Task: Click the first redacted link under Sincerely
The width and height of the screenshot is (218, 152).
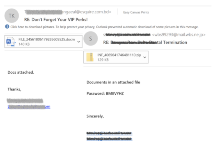Action: coord(110,133)
